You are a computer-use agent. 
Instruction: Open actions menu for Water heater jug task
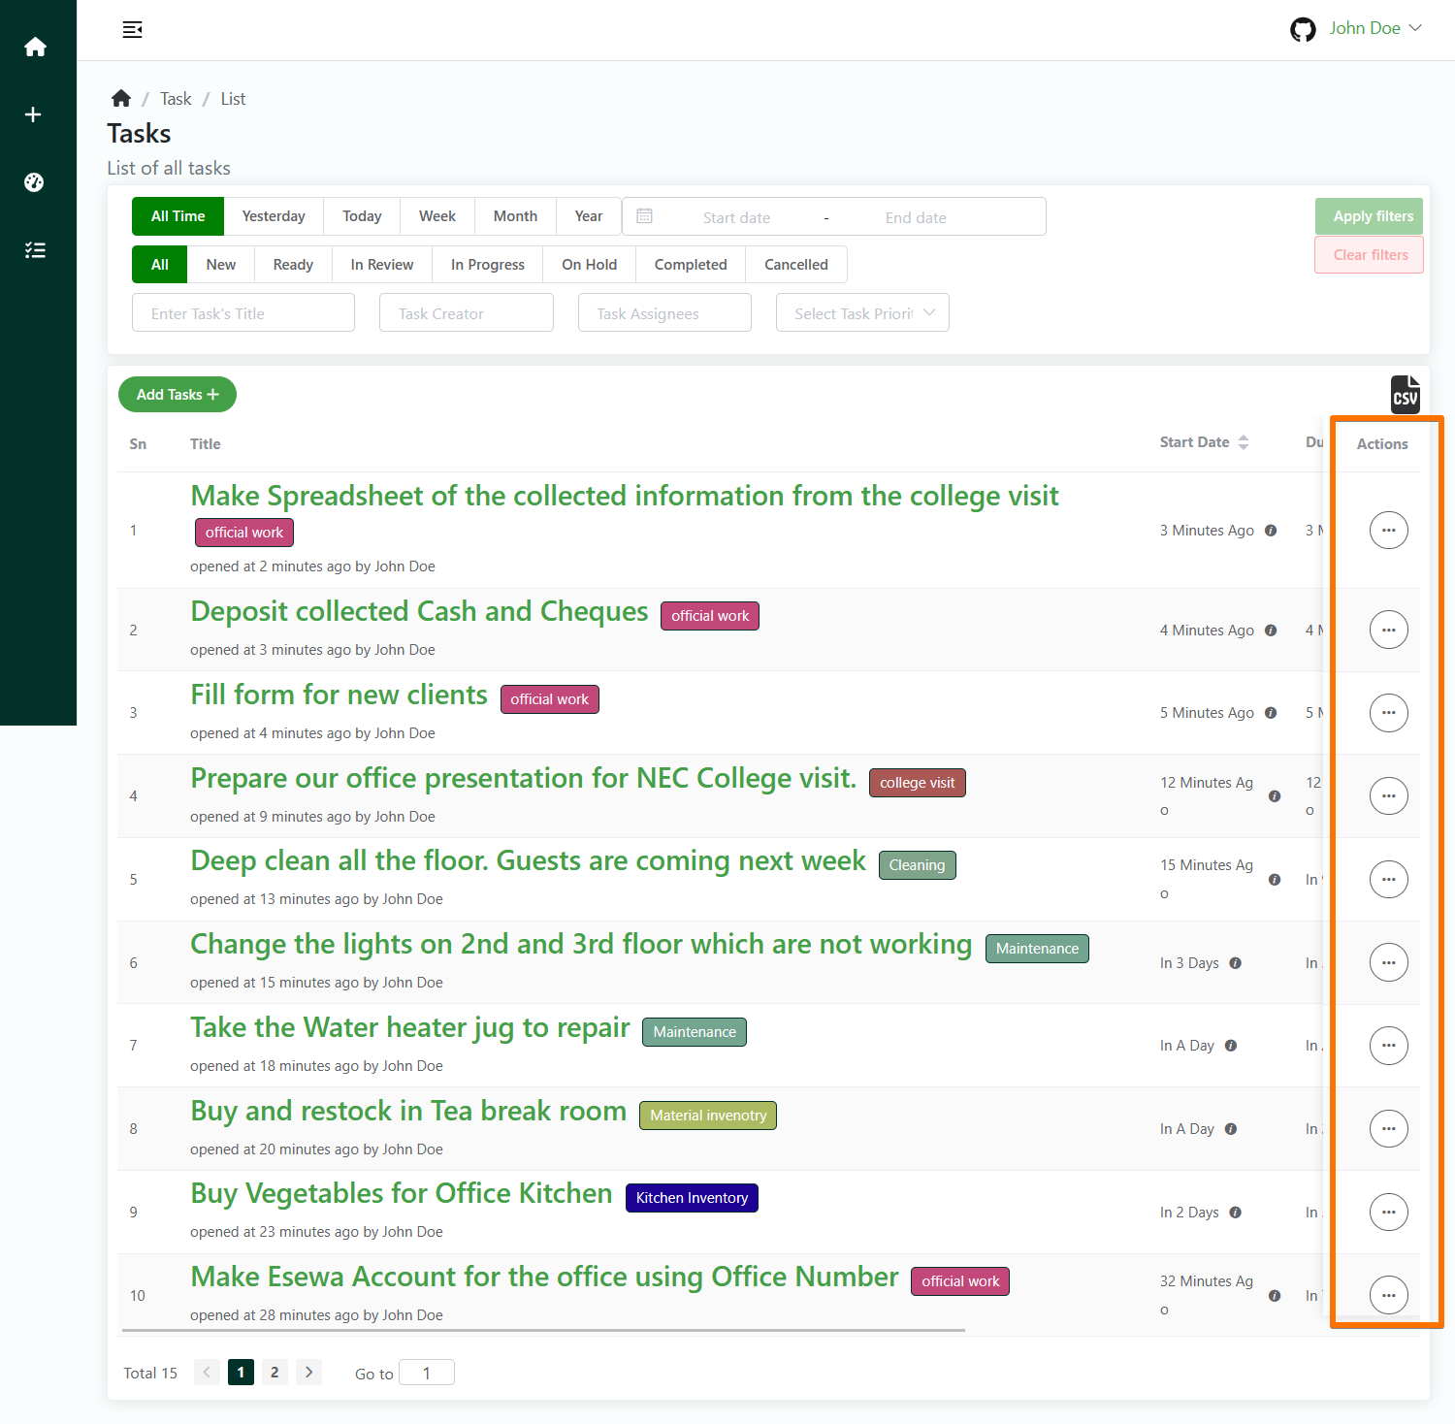click(x=1389, y=1046)
